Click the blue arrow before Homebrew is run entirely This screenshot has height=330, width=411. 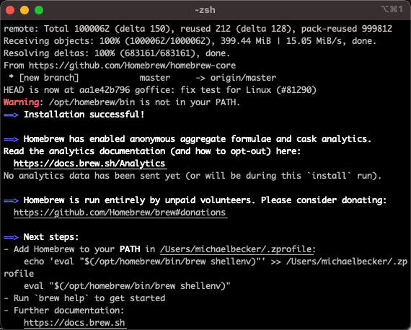tap(11, 200)
